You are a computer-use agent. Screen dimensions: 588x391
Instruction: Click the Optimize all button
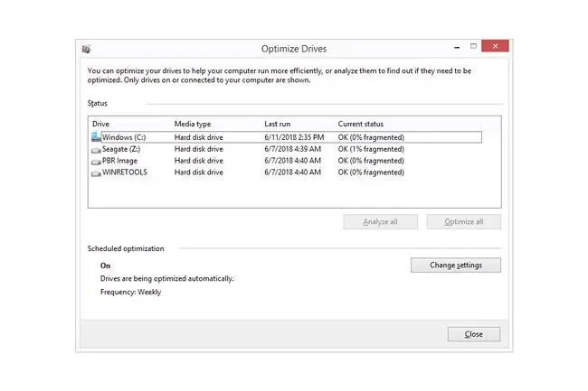click(x=464, y=222)
